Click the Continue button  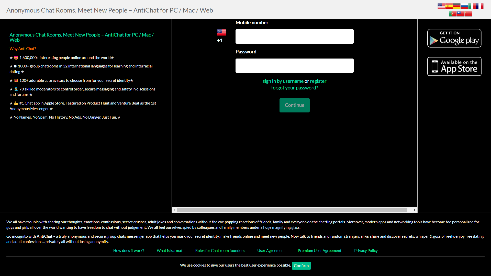pyautogui.click(x=294, y=105)
